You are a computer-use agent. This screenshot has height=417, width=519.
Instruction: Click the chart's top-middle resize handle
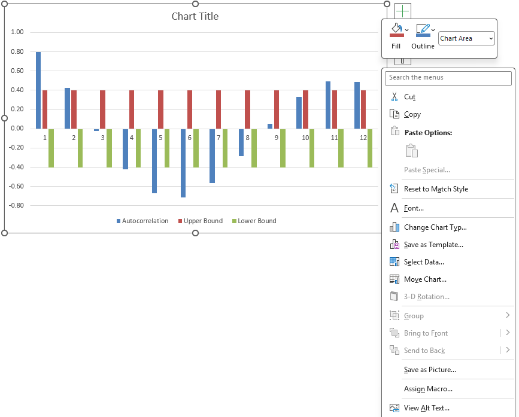coord(195,4)
